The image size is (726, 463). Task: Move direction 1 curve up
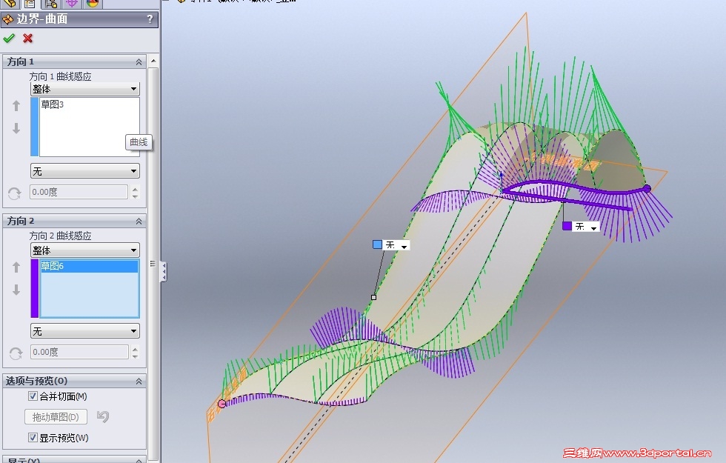[16, 106]
